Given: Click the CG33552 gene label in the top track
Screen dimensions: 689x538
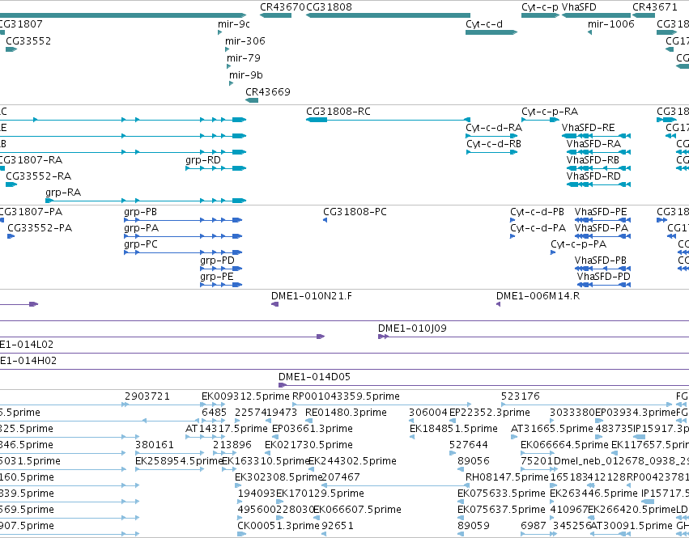Looking at the screenshot, I should (28, 40).
